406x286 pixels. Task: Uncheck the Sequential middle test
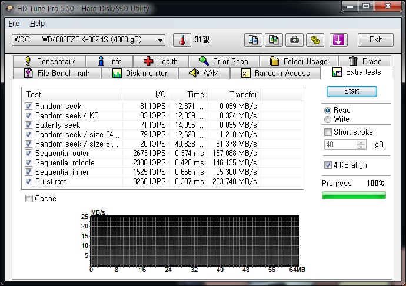click(28, 162)
